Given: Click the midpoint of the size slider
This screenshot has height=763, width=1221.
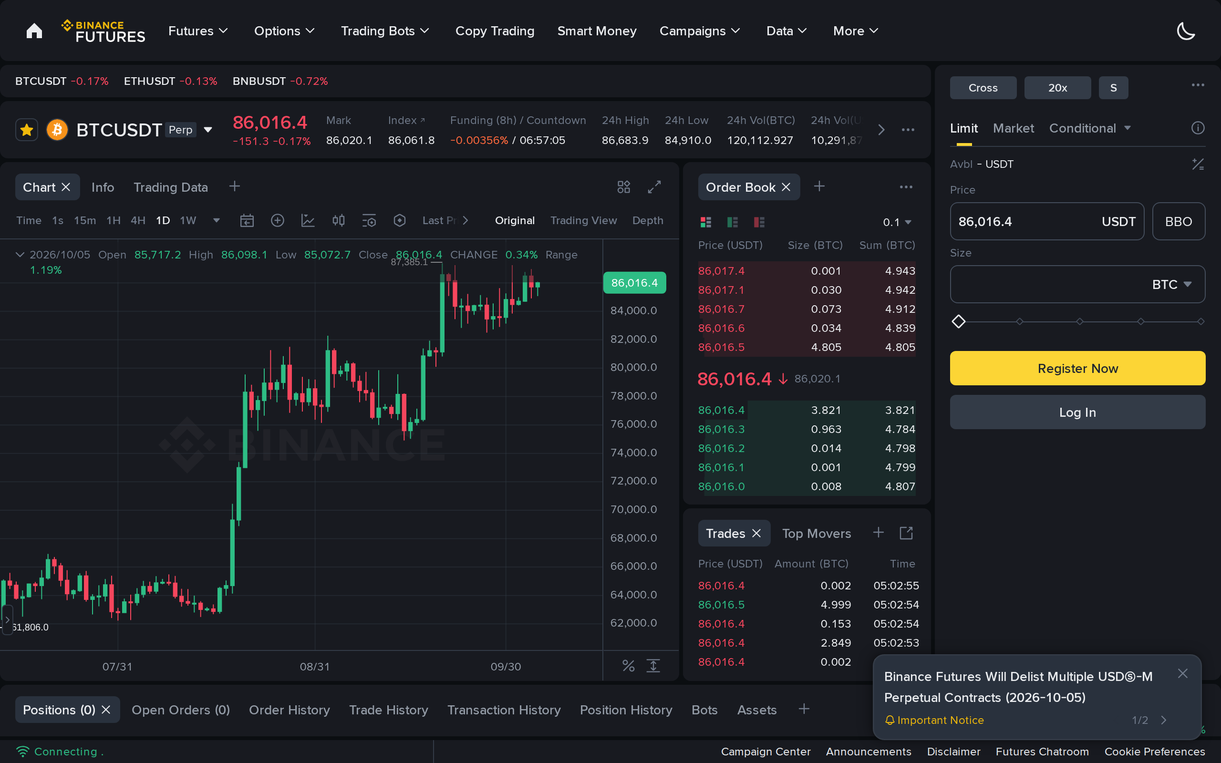Looking at the screenshot, I should click(x=1080, y=321).
